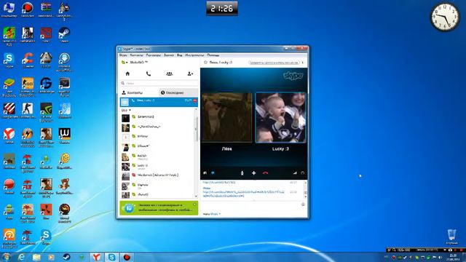The width and height of the screenshot is (466, 262).
Task: Click the analog clock gadget
Action: (x=445, y=17)
